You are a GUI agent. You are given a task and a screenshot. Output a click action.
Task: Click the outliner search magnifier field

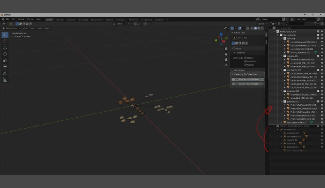pos(295,24)
